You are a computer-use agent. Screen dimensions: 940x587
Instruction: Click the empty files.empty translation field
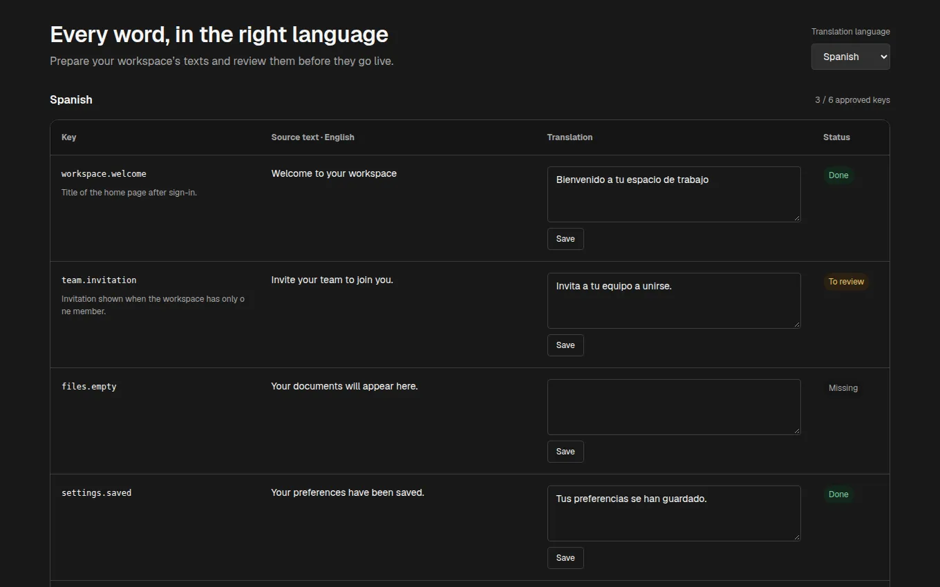pos(674,407)
